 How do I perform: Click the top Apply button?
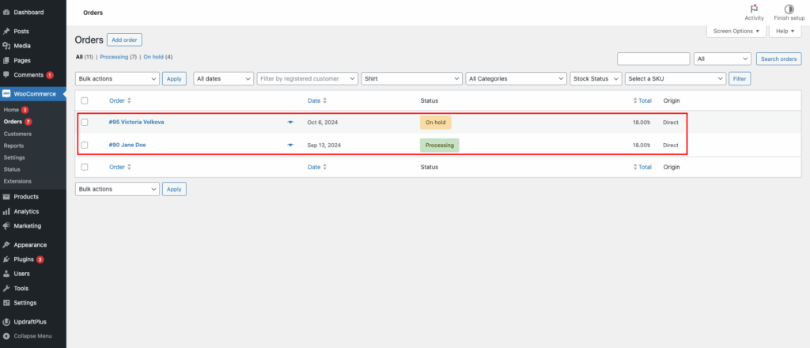click(x=174, y=78)
